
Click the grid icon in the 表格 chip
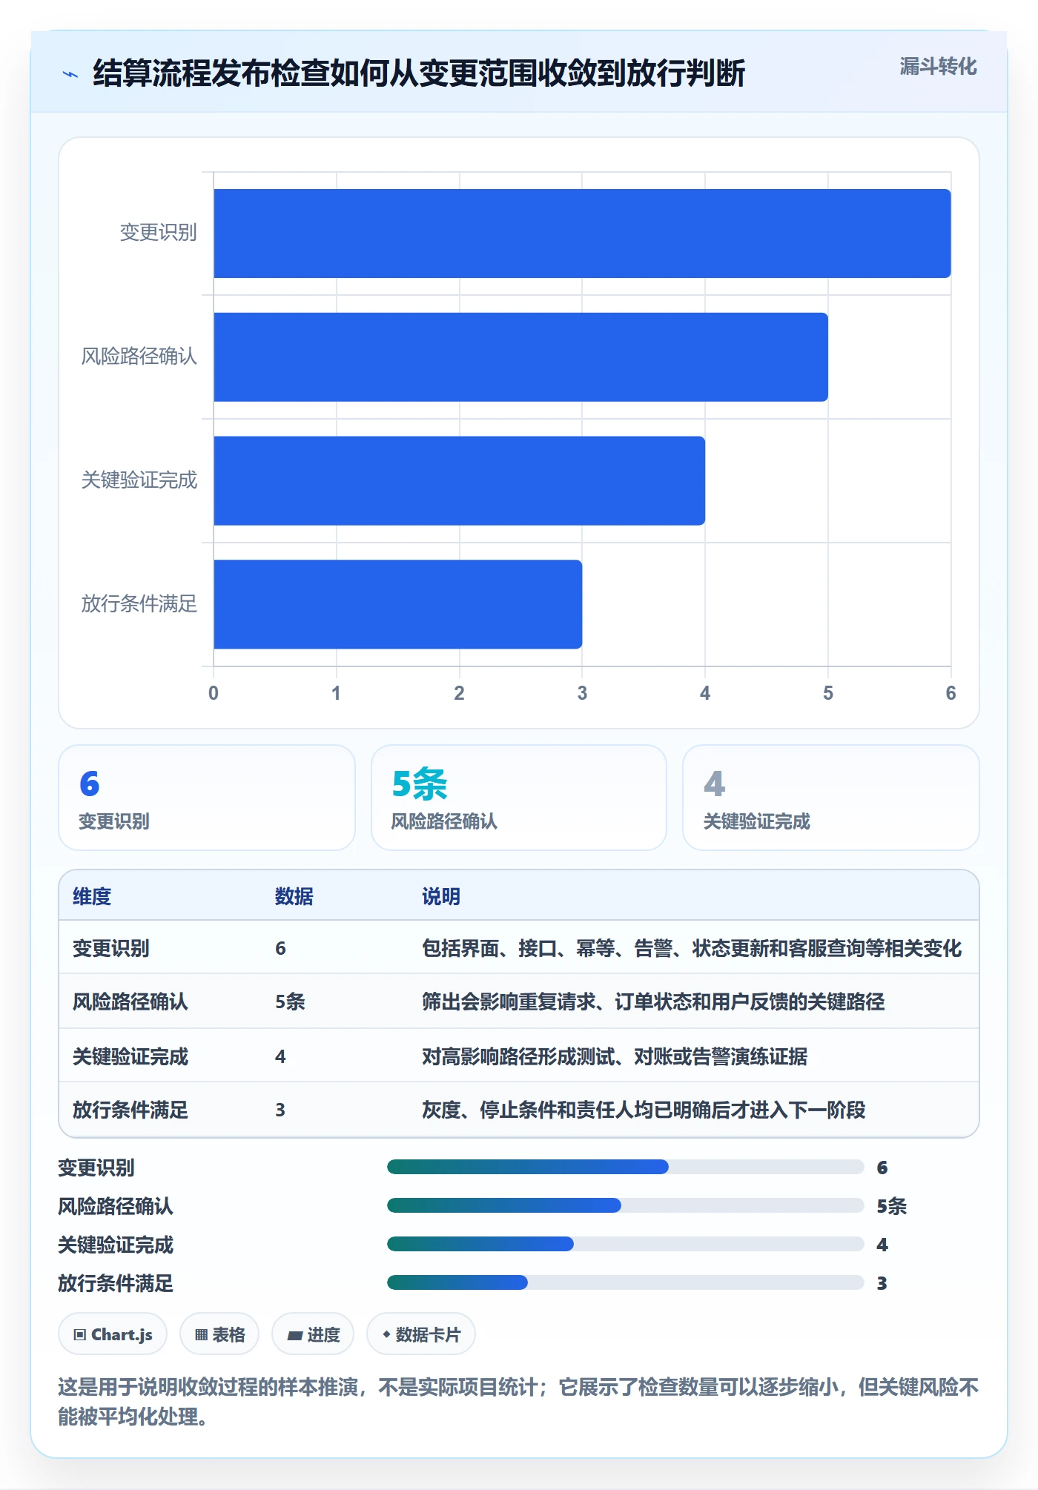point(201,1335)
